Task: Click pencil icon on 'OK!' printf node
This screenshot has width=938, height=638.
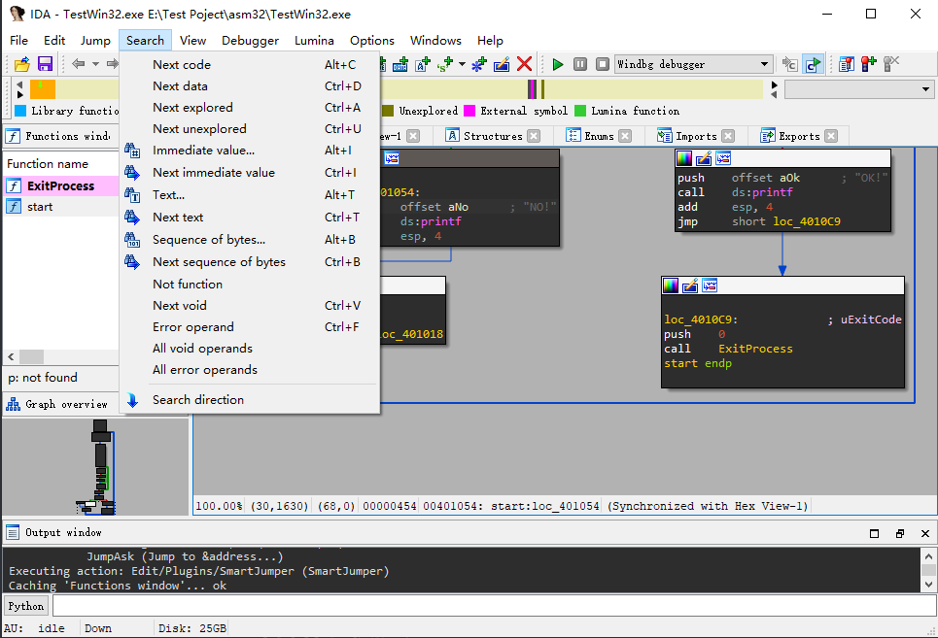Action: tap(704, 158)
